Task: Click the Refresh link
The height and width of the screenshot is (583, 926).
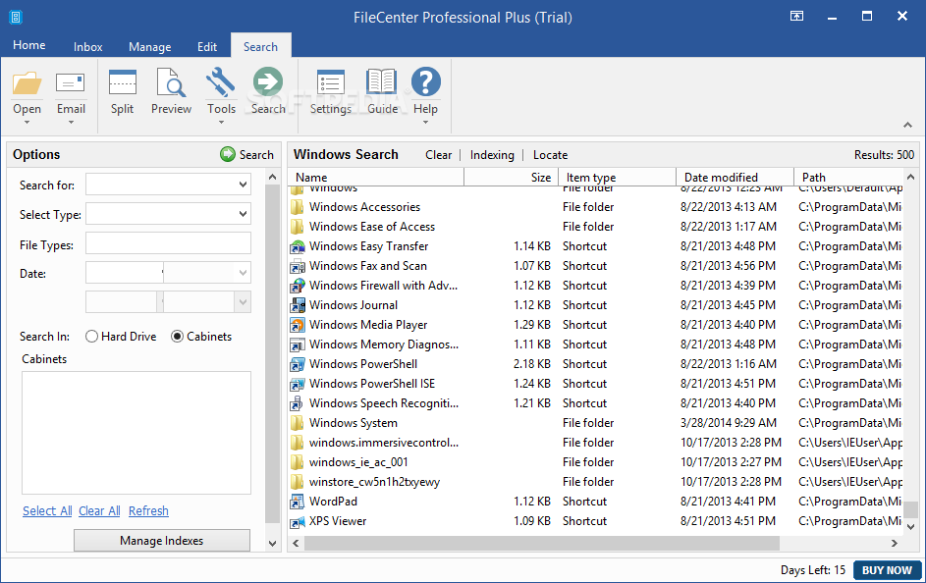Action: coord(148,511)
